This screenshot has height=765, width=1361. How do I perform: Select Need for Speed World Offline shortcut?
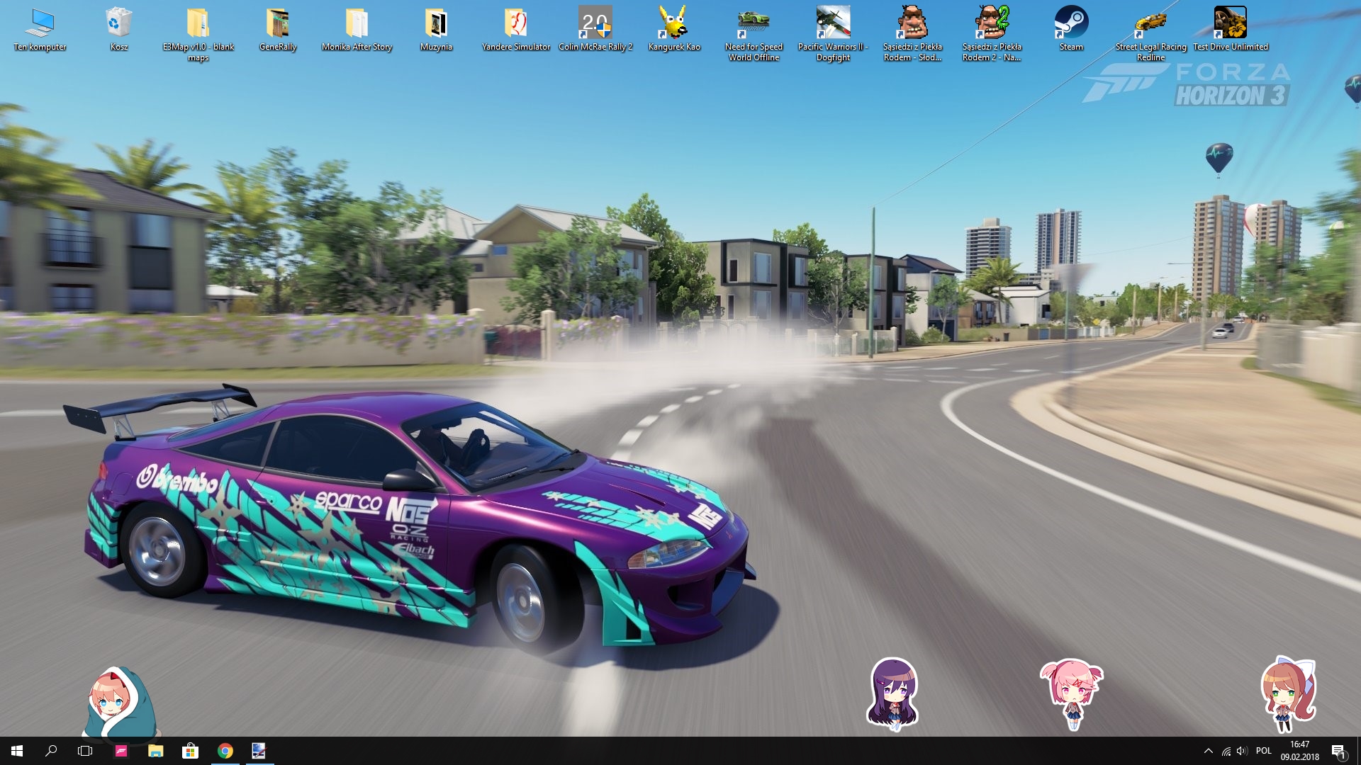pos(754,34)
